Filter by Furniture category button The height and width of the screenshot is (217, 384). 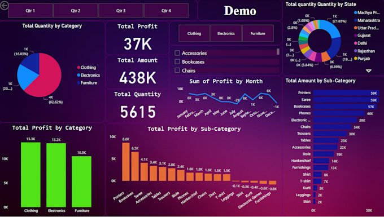pos(258,33)
